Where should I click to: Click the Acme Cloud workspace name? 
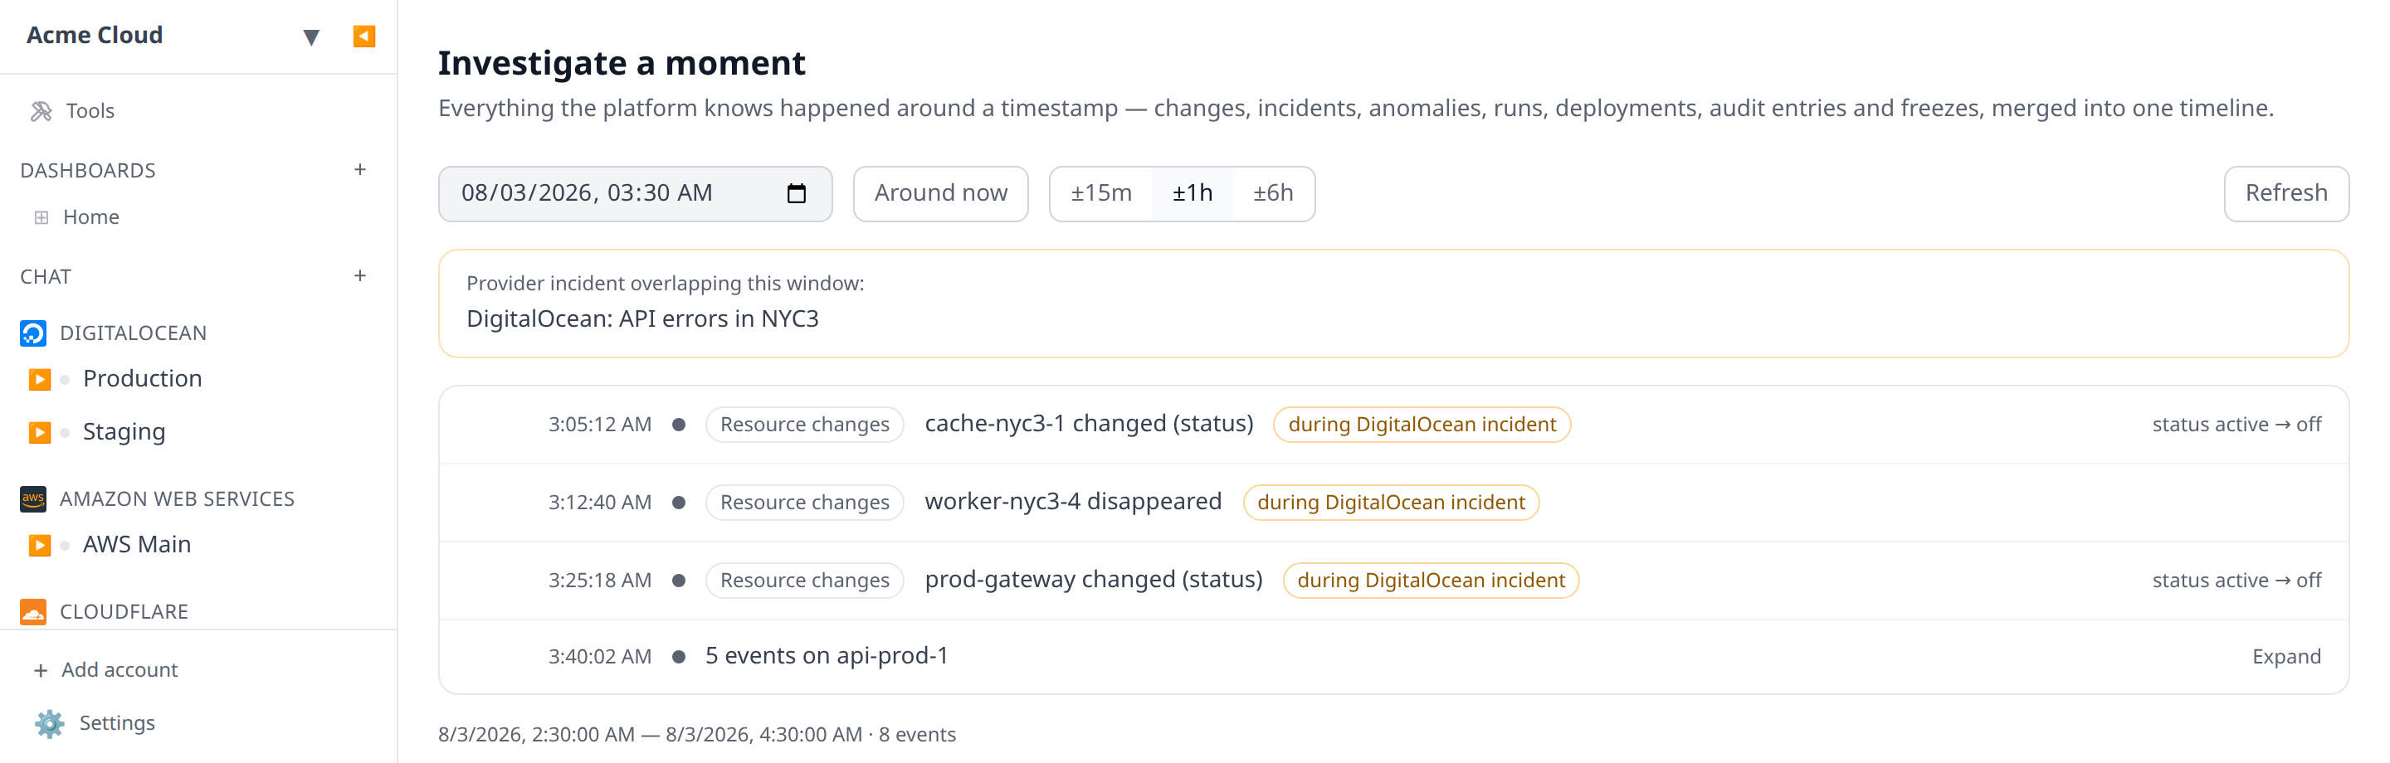pyautogui.click(x=95, y=35)
